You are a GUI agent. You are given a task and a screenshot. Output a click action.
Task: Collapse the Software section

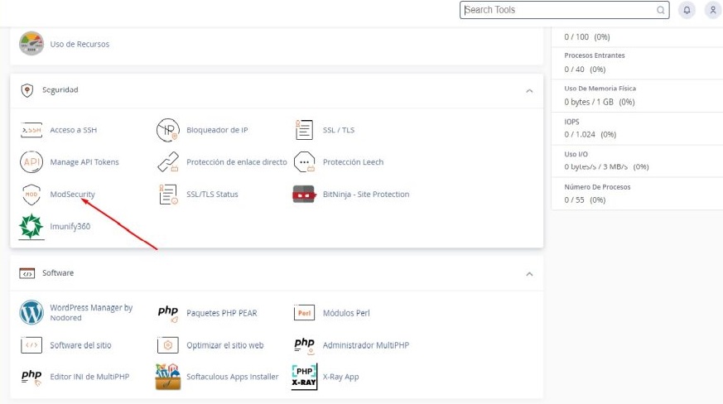(x=529, y=273)
